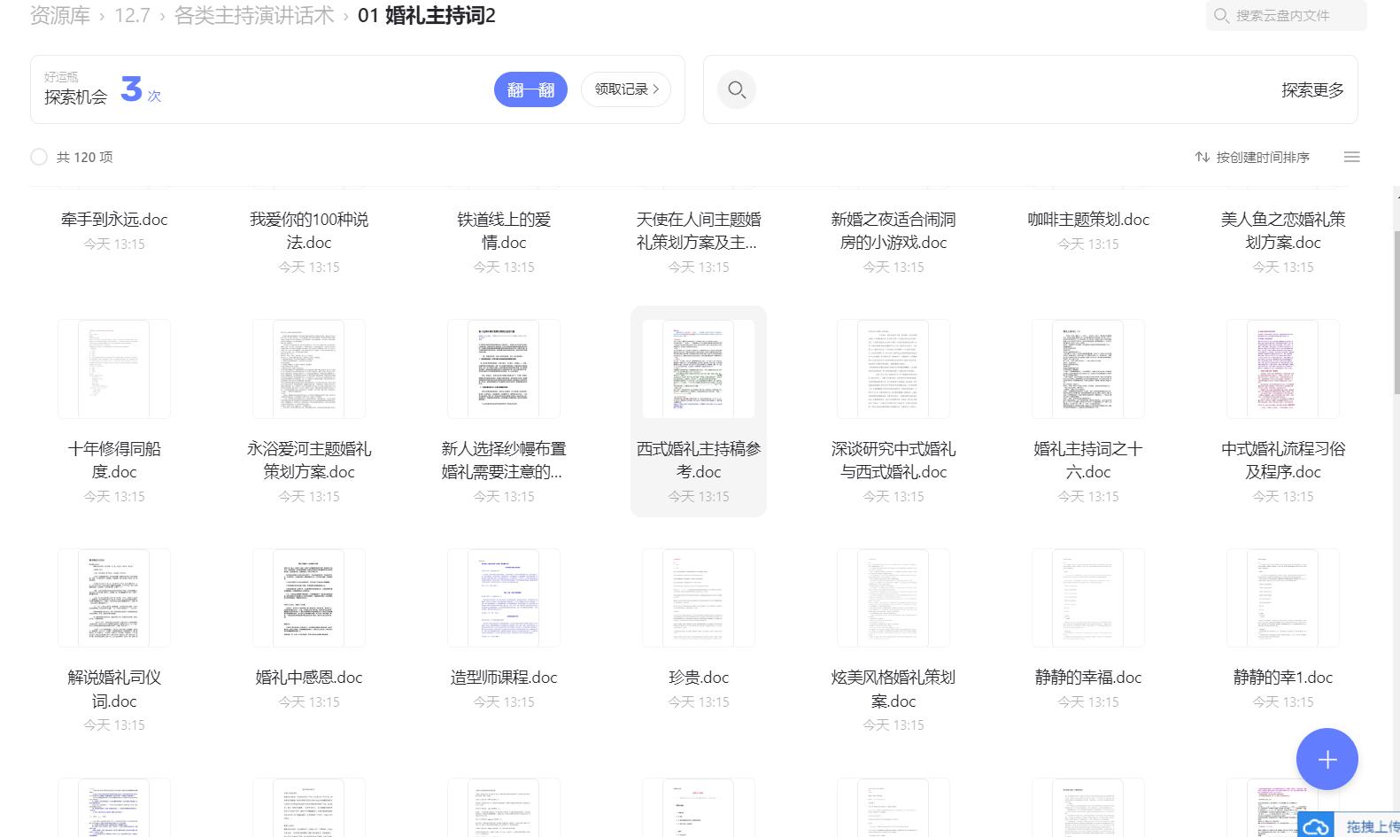This screenshot has width=1400, height=837.
Task: Go to 12.7 folder in breadcrumb
Action: [x=132, y=16]
